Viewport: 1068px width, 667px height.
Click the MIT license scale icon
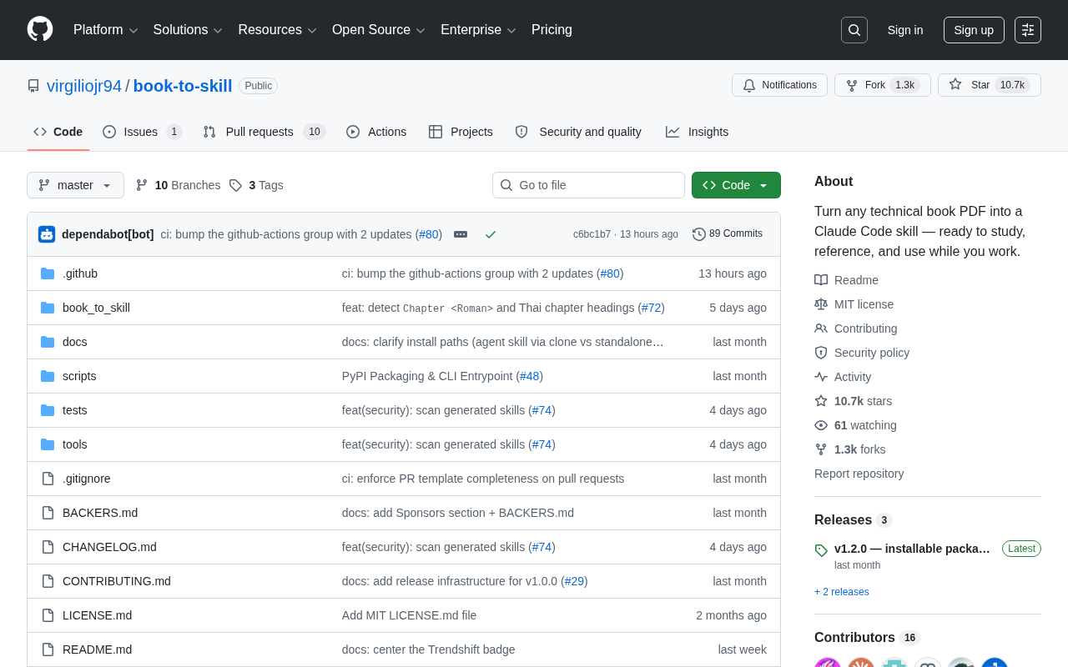click(821, 304)
